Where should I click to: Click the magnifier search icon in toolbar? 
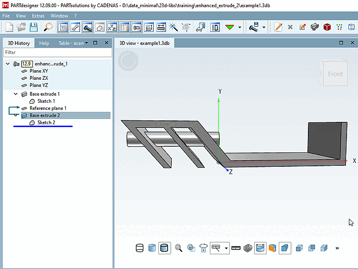click(x=48, y=27)
